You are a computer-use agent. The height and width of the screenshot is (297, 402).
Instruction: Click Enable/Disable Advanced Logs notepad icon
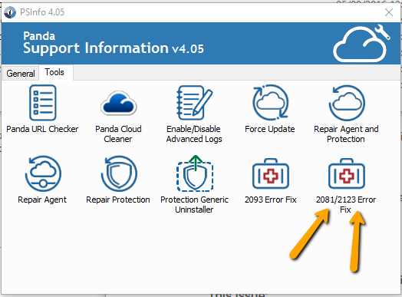194,103
